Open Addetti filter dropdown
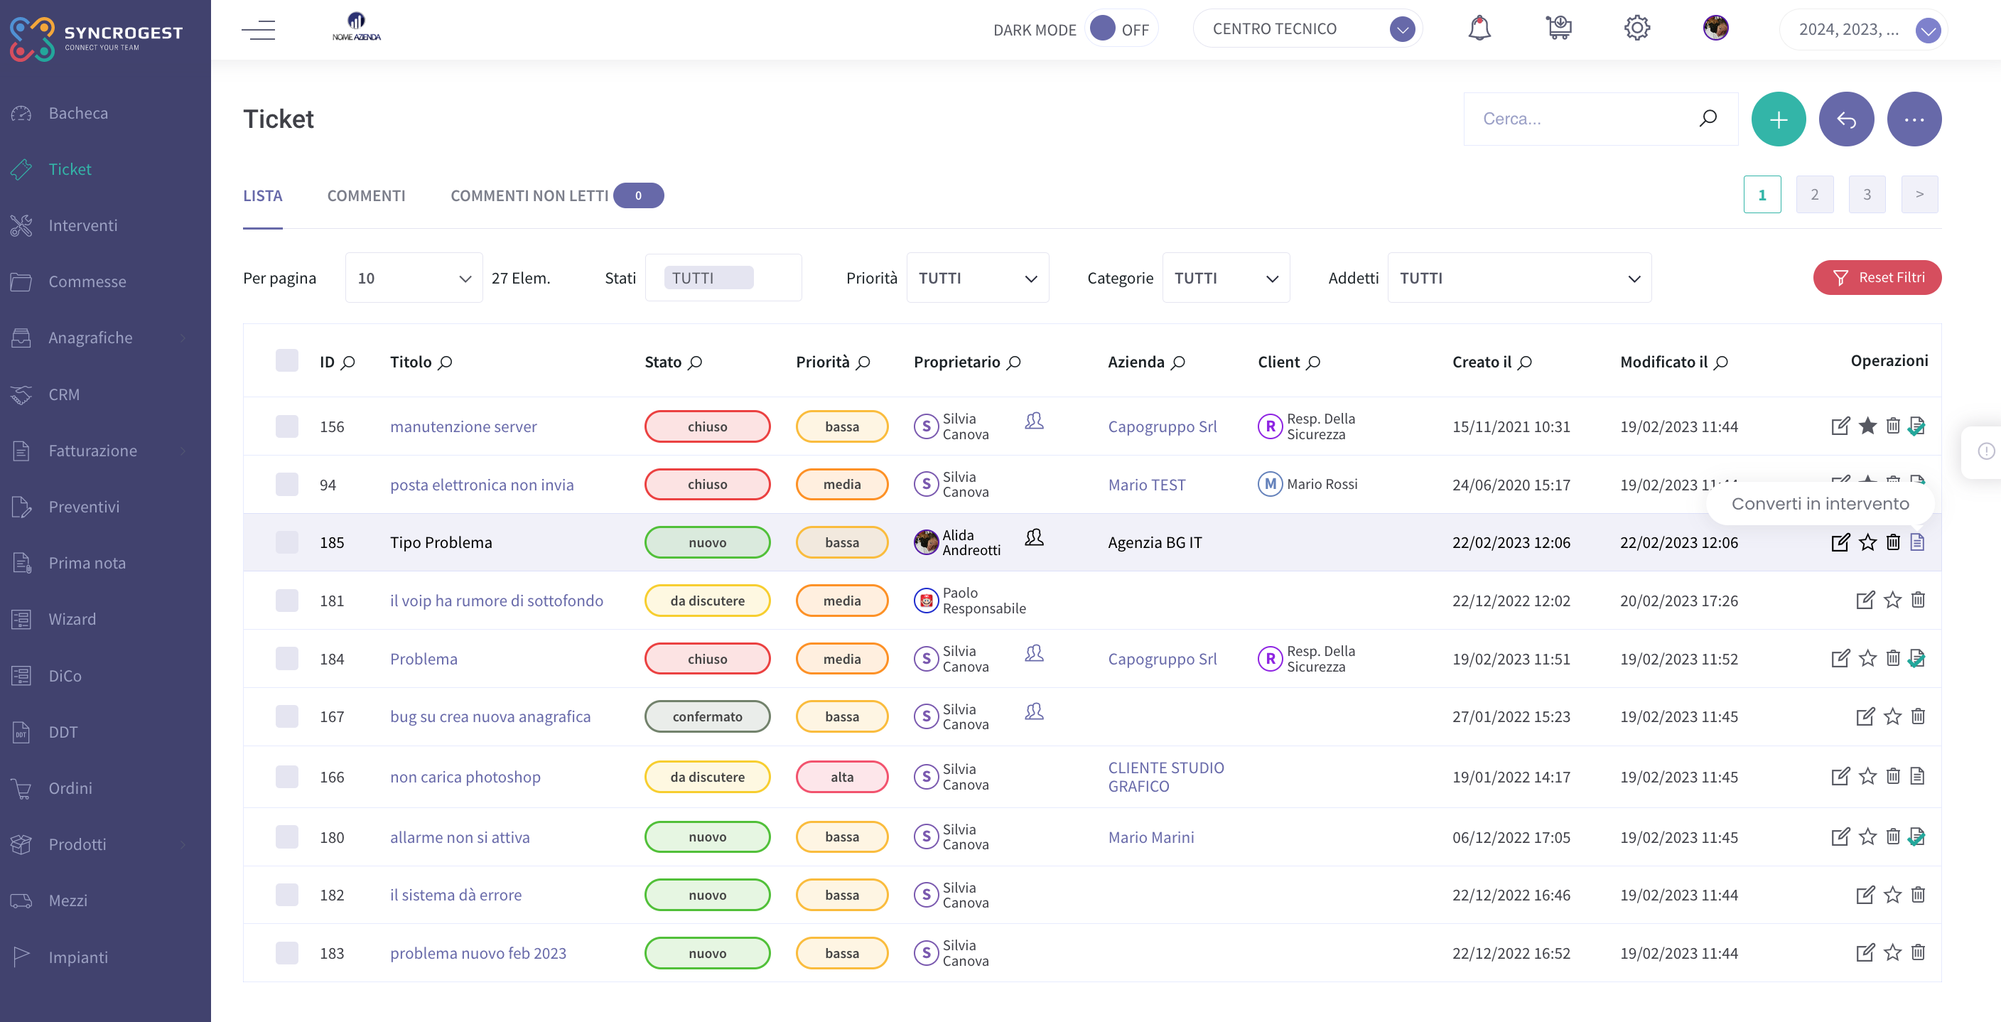 (x=1519, y=277)
